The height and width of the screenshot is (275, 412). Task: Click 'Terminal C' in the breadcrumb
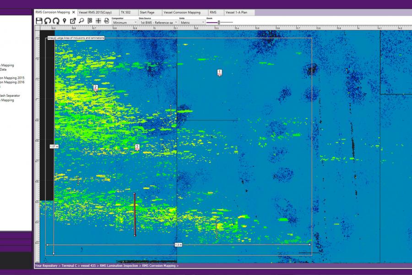pos(69,266)
